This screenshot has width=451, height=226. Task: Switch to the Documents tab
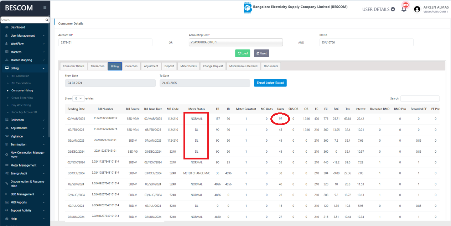pos(271,66)
